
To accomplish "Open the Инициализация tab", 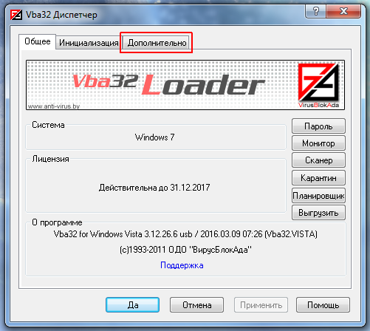I will pos(89,43).
